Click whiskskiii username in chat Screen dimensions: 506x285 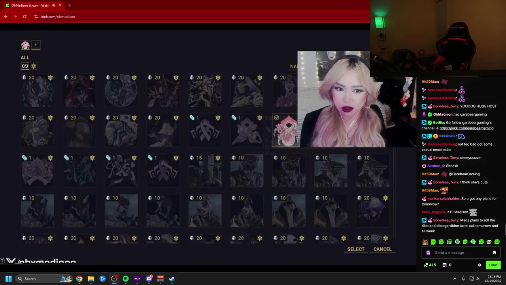click(x=447, y=136)
